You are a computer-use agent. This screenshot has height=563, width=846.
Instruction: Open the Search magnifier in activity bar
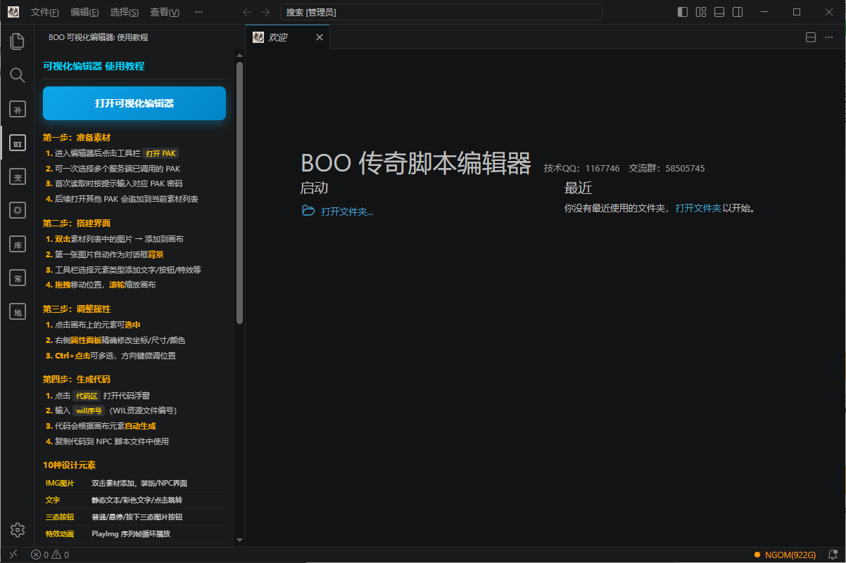(18, 75)
